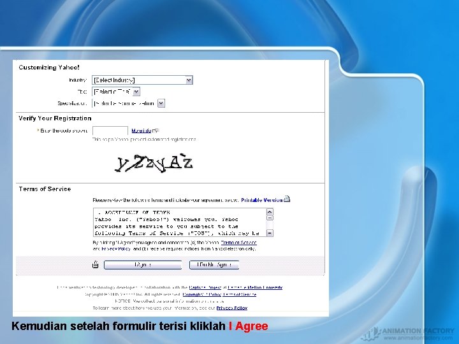The width and height of the screenshot is (459, 344).
Task: Click the Enter the code shown label
Action: click(64, 131)
